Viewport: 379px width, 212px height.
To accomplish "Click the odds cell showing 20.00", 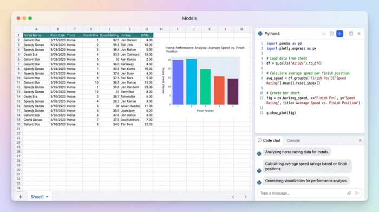I will pos(147,87).
